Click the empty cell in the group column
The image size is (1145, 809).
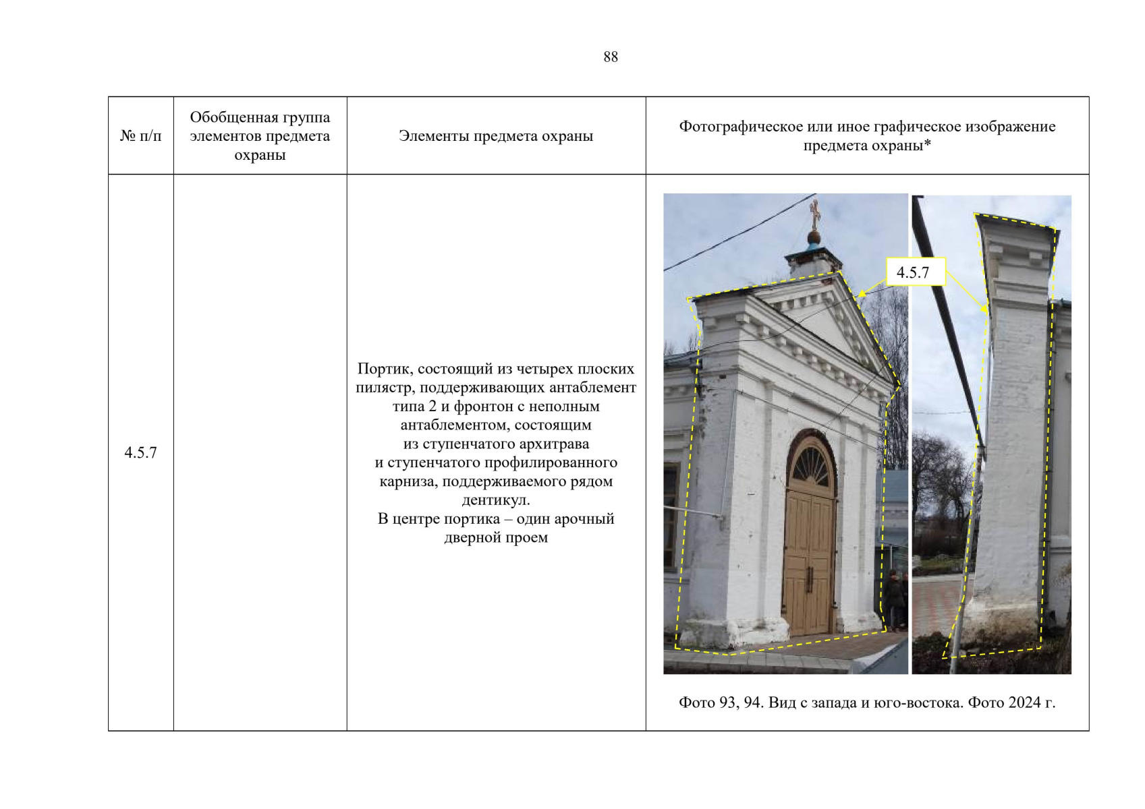click(x=260, y=452)
